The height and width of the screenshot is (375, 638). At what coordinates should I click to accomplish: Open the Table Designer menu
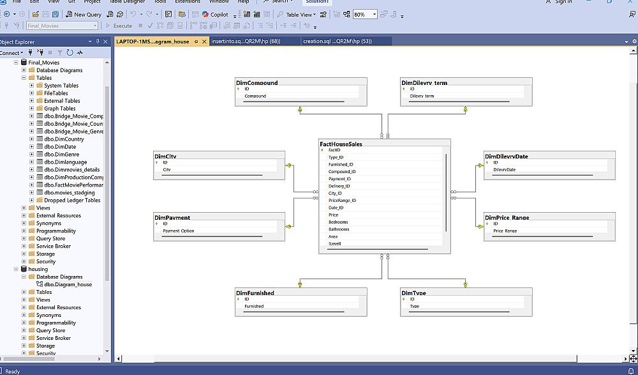tap(128, 2)
